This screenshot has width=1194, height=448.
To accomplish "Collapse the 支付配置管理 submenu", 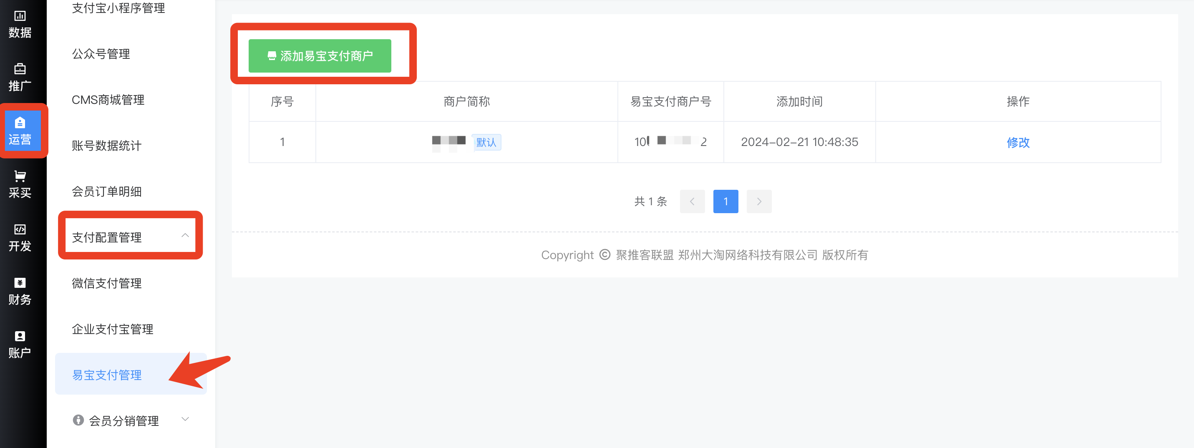I will click(185, 235).
